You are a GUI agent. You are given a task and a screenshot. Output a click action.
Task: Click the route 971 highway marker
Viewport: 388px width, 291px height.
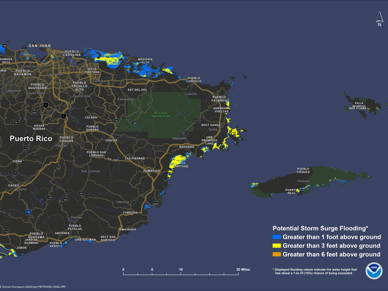[x=185, y=133]
